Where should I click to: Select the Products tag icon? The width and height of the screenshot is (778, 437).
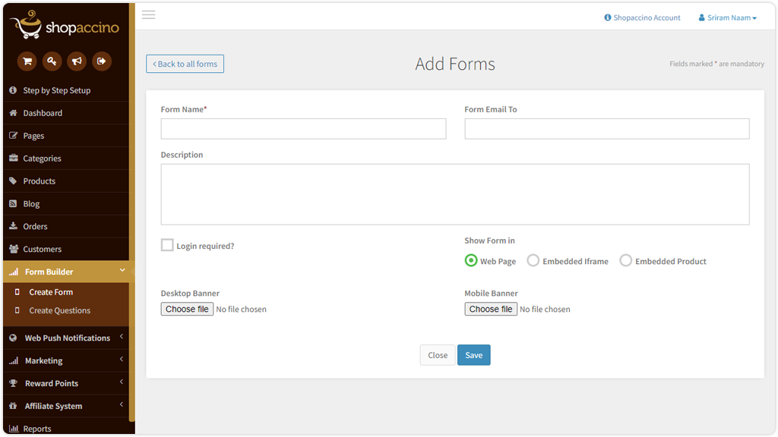click(x=13, y=181)
